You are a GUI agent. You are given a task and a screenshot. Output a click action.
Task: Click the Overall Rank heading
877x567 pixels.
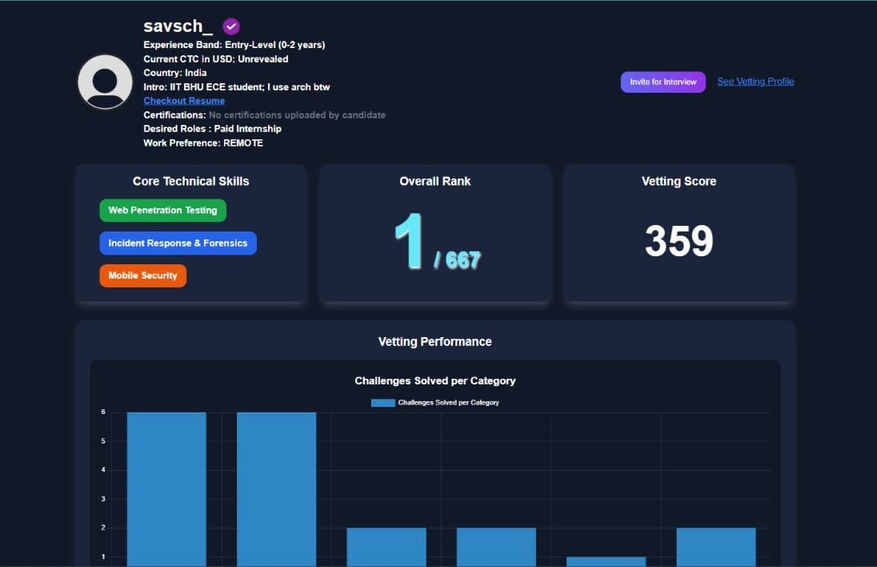(435, 181)
